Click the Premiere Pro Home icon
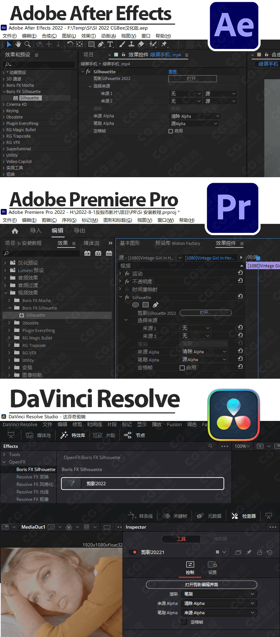Viewport: 280px width, 637px height. click(x=15, y=231)
